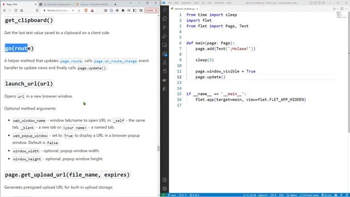Open the browser wallet icon
Image resolution: width=350 pixels, height=197 pixels.
point(141,10)
